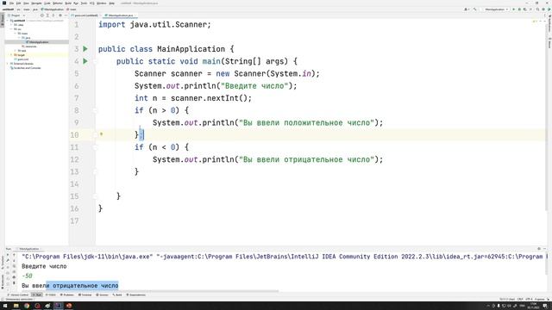Click 'int n = scanner.nextInt();' line
Viewport: 552px width, 310px height.
point(193,98)
